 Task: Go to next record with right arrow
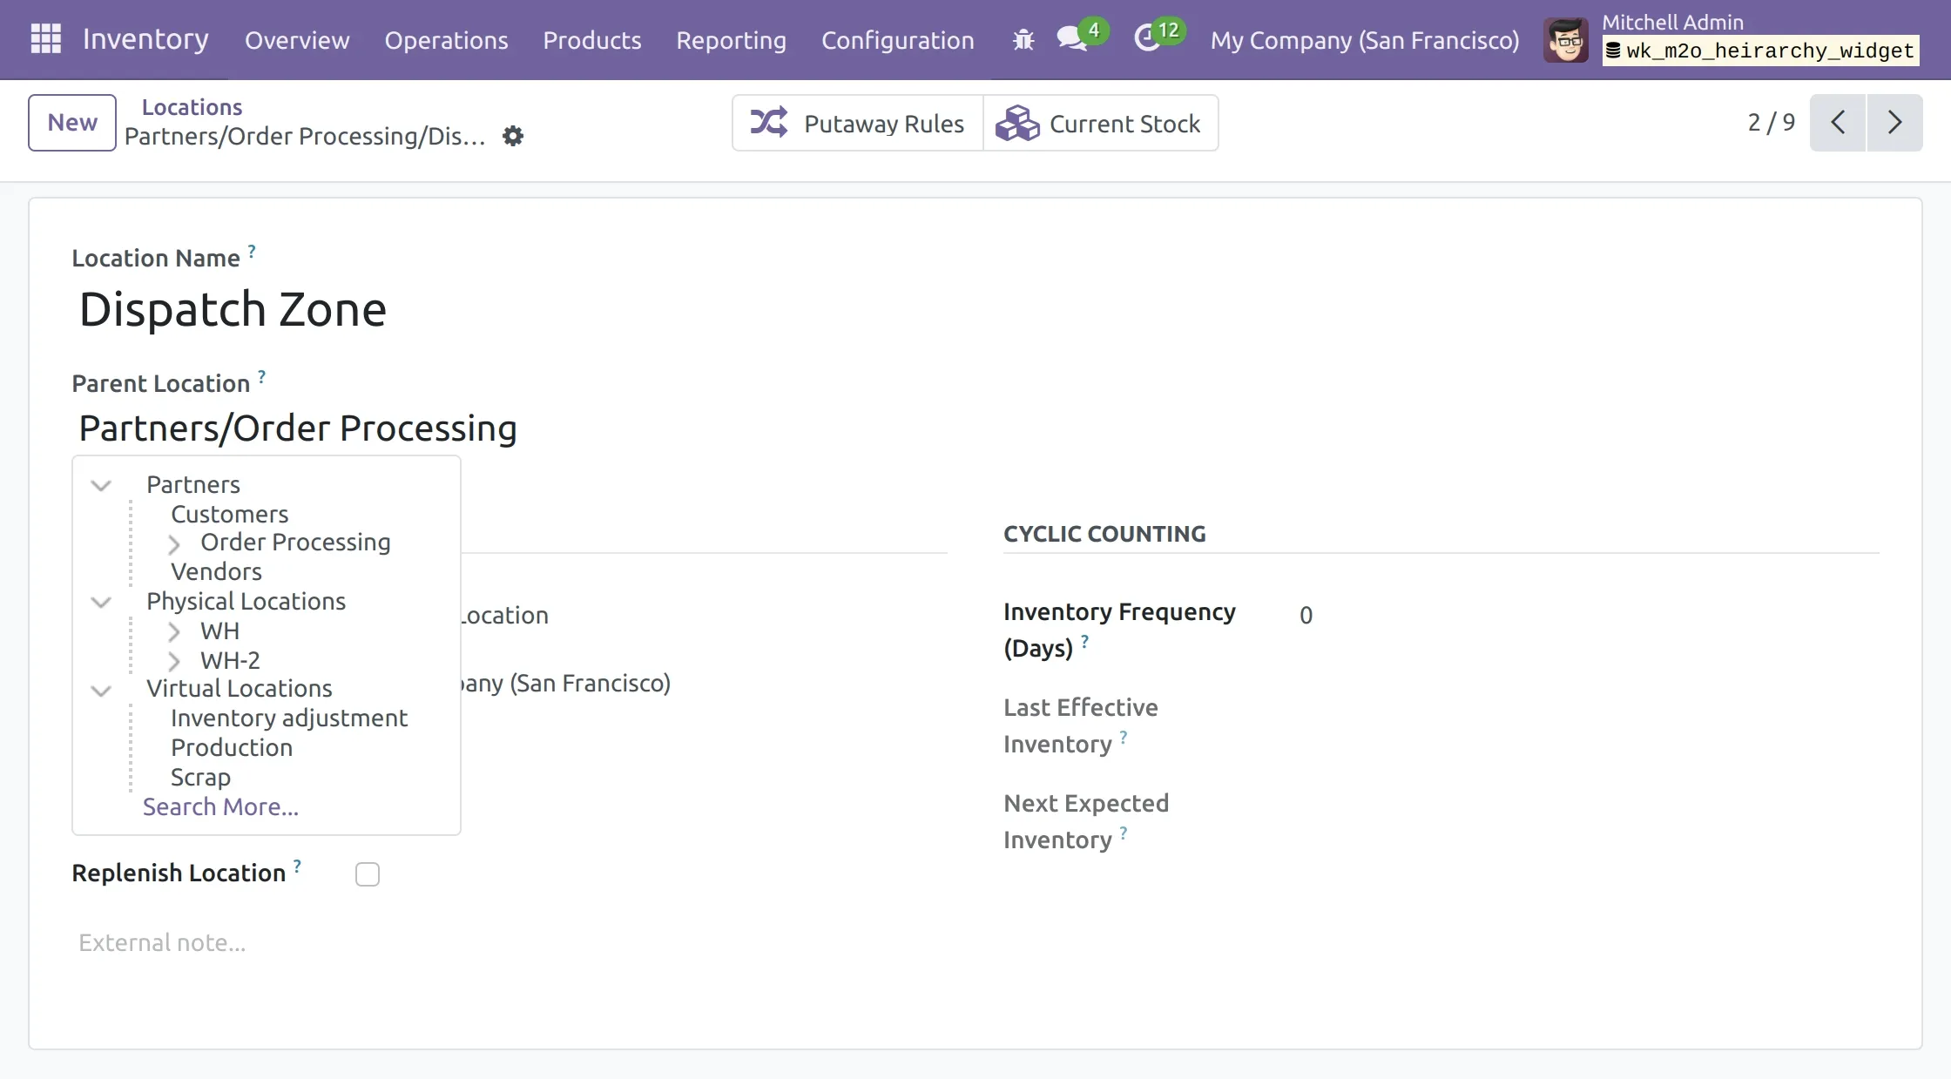tap(1895, 123)
